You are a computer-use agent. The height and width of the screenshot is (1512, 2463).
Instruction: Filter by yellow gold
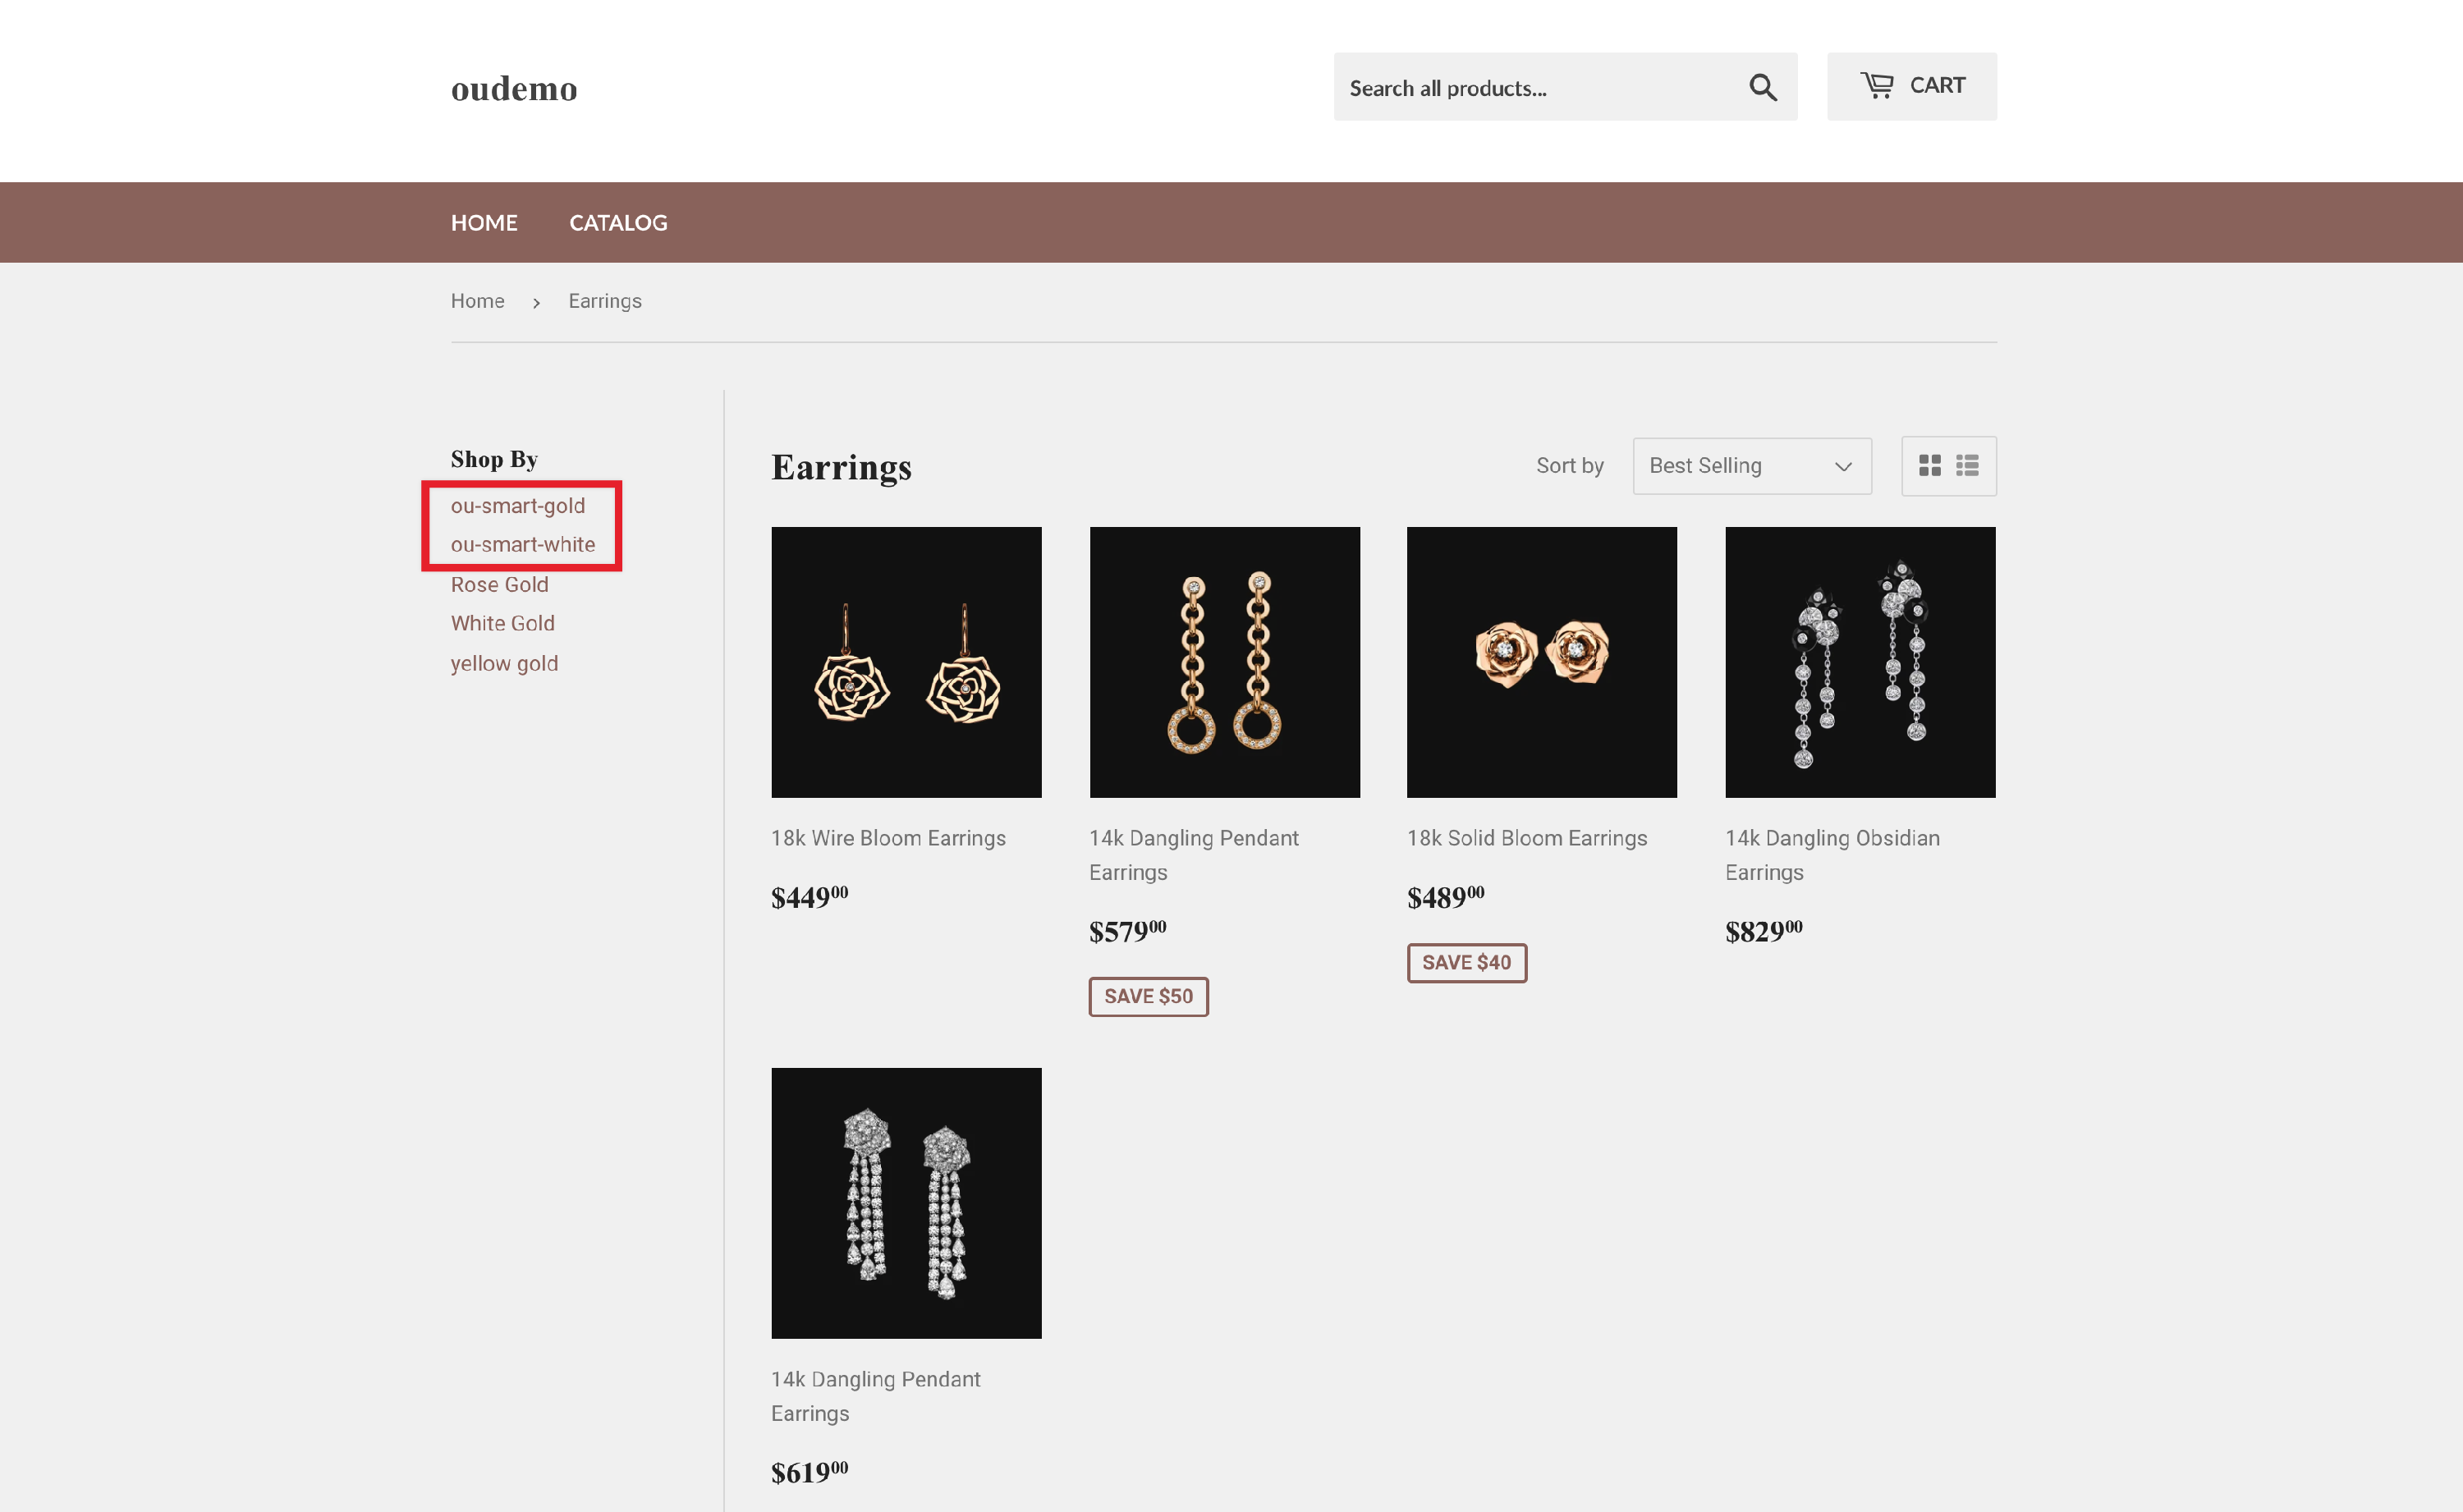point(504,664)
